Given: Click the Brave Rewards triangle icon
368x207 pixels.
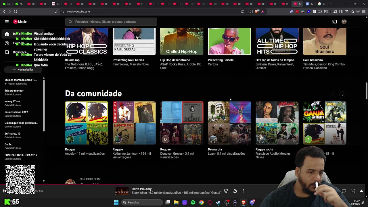Looking at the screenshot, I should 262,11.
